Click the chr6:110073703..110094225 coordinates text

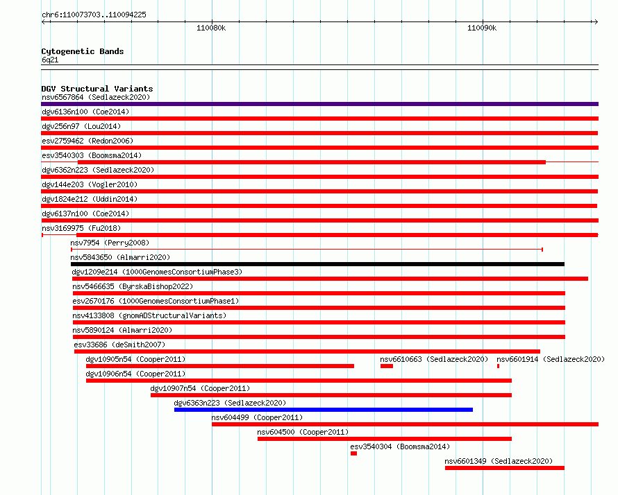94,15
